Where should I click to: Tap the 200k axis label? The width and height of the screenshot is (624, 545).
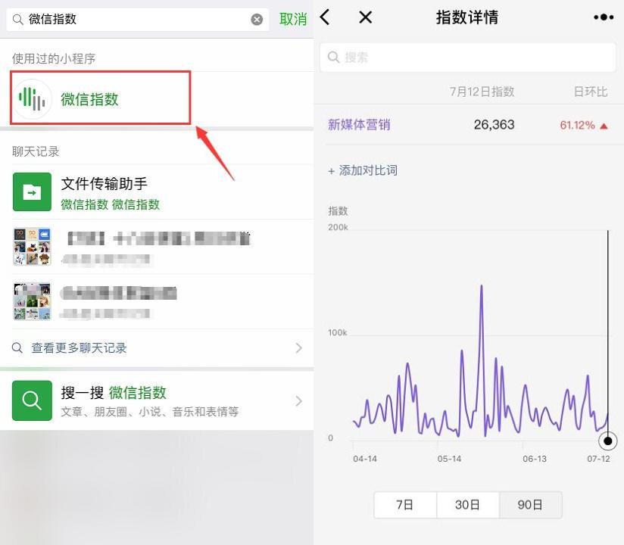click(x=339, y=227)
